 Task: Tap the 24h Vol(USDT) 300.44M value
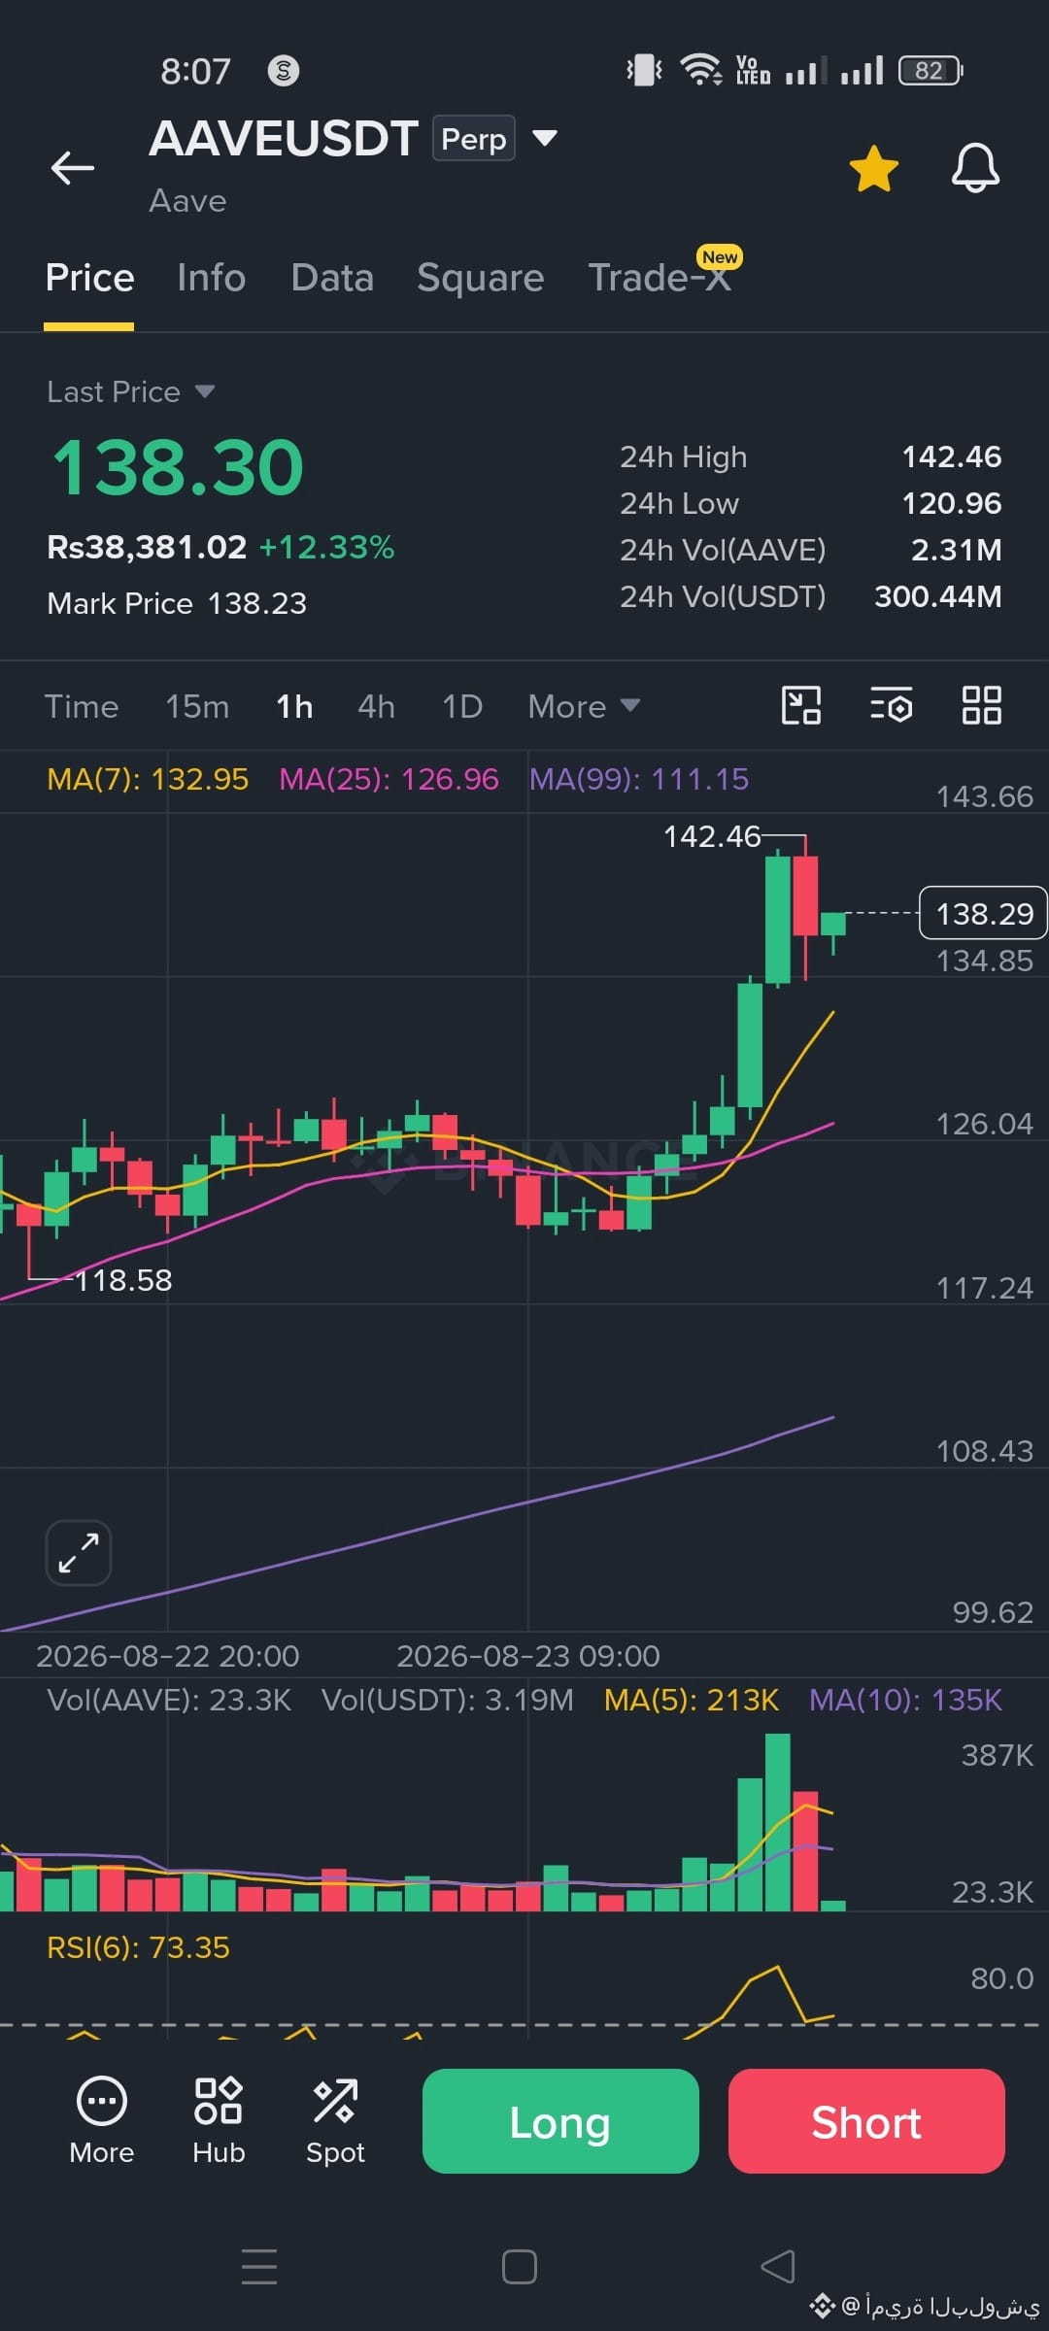click(x=937, y=596)
